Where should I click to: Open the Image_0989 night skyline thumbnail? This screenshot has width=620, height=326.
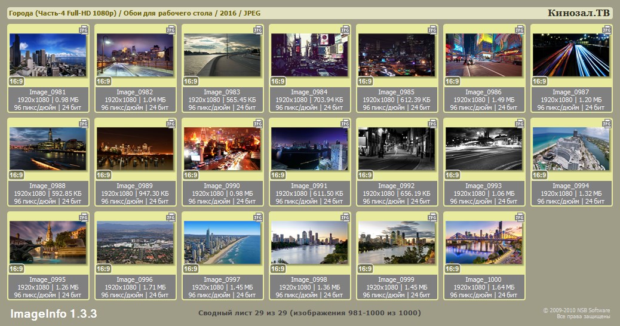(x=134, y=149)
